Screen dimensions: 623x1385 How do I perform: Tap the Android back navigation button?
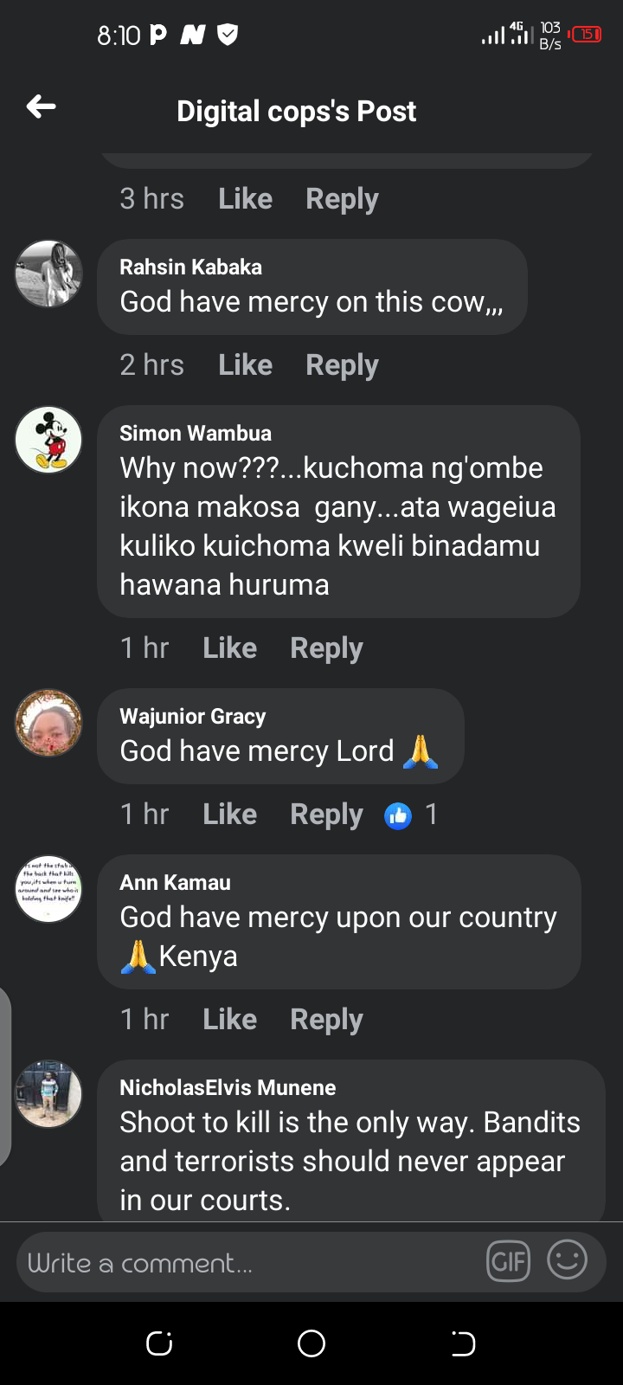464,1343
